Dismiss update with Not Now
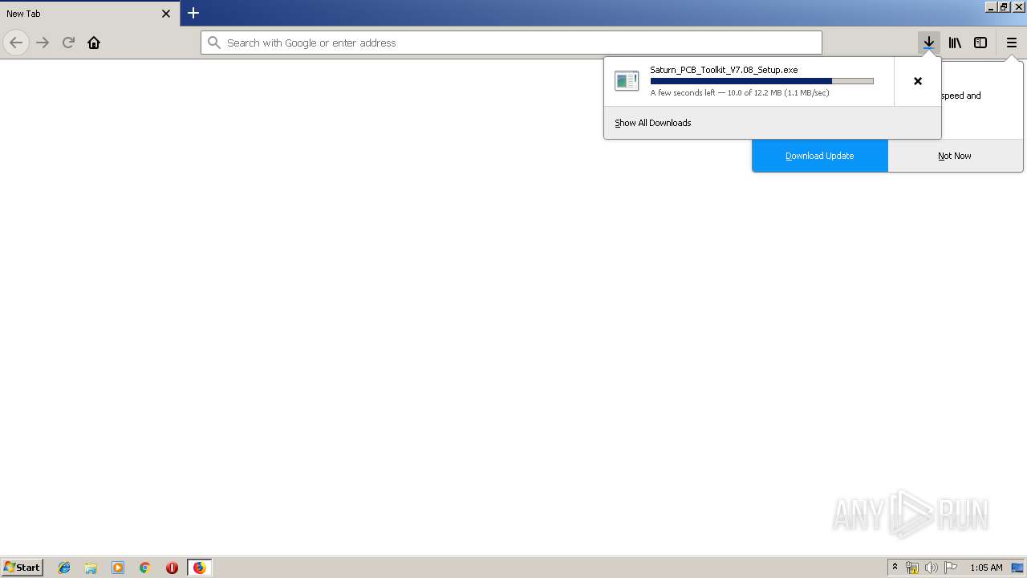1027x578 pixels. click(955, 156)
